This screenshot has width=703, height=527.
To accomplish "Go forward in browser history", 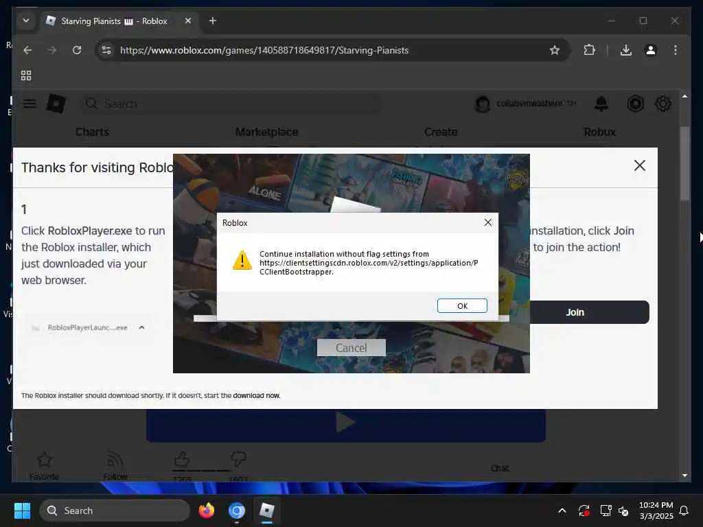I will coord(52,50).
